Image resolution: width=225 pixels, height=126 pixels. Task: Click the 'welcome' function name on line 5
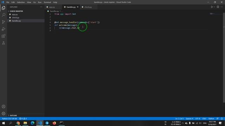[x=63, y=25]
